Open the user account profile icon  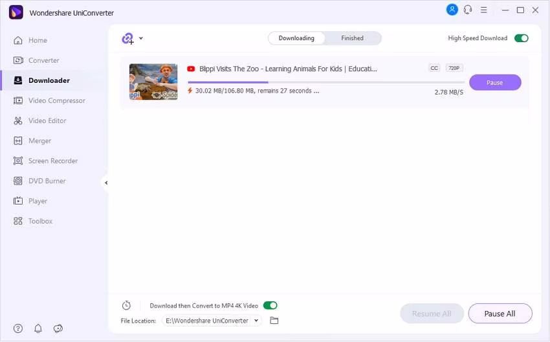[x=452, y=10]
